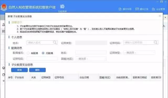The height and width of the screenshot is (98, 168).
Task: Click the 受教育日期起 column header
Action: [141, 77]
